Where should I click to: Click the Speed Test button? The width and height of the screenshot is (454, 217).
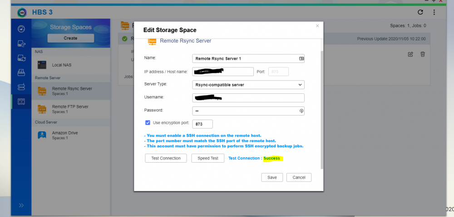coord(208,158)
